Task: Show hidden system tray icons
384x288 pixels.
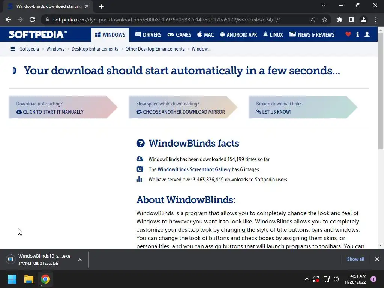Action: (307, 279)
